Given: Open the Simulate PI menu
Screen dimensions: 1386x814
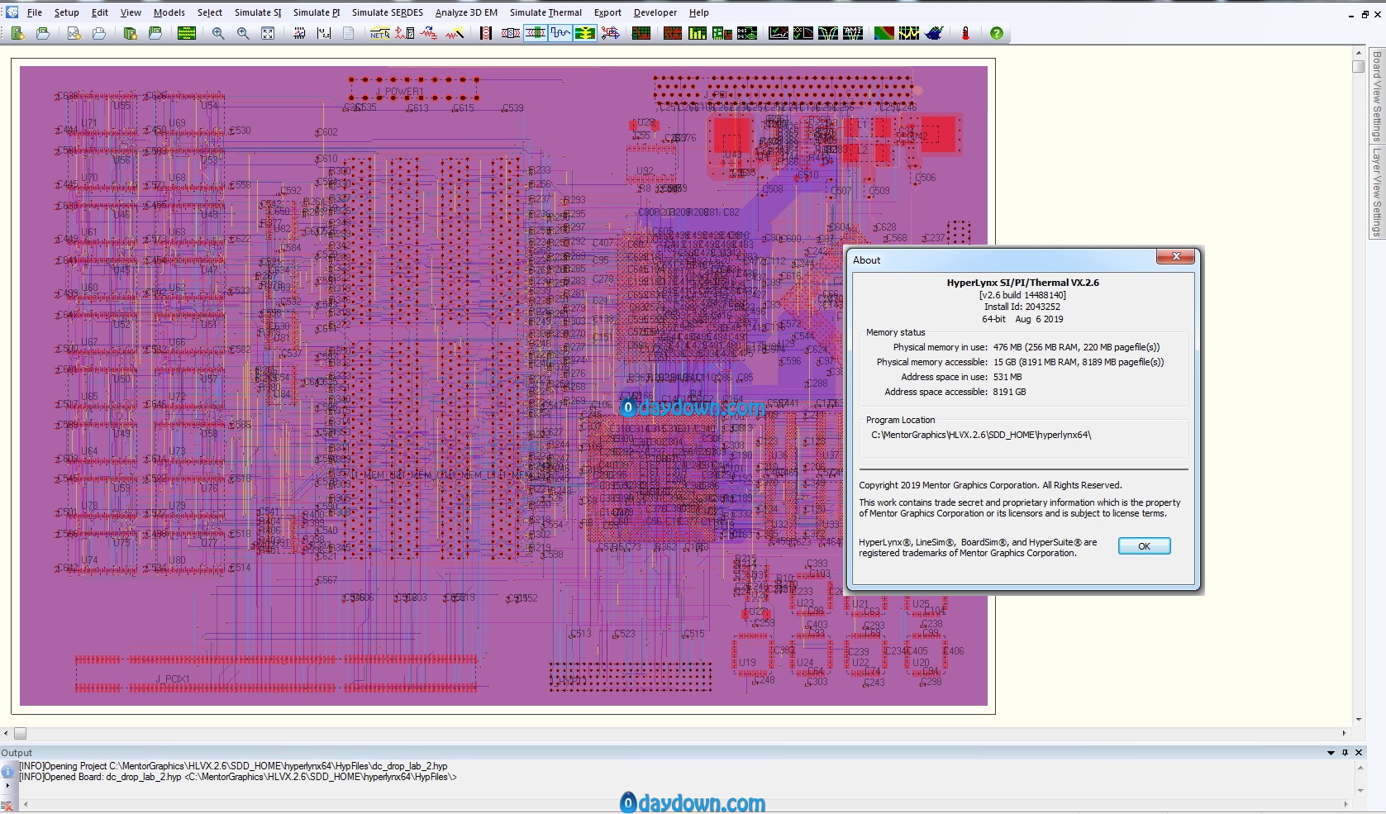Looking at the screenshot, I should (317, 12).
